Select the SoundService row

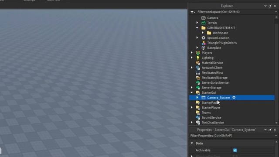point(232,117)
